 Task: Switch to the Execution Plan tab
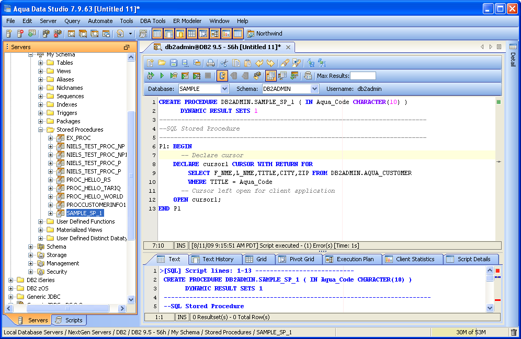coord(352,259)
